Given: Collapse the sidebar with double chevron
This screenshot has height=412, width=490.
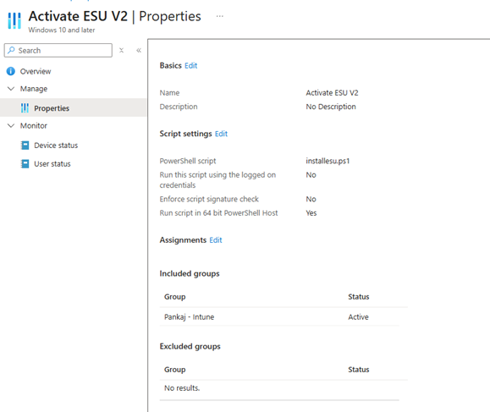Looking at the screenshot, I should (139, 50).
